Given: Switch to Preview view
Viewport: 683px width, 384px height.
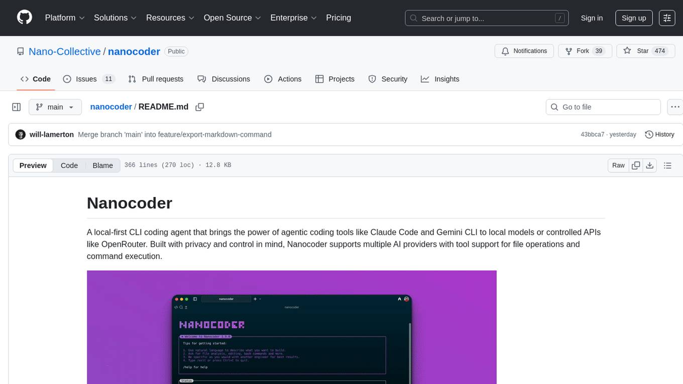Looking at the screenshot, I should pyautogui.click(x=33, y=165).
